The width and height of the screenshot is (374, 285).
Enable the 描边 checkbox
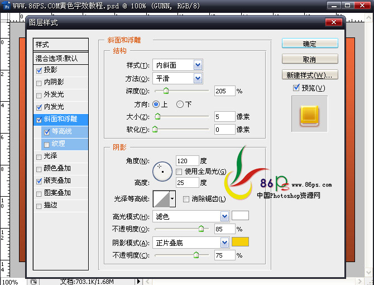tap(39, 206)
